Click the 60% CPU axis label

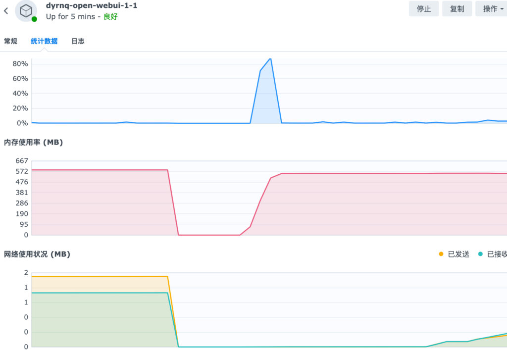20,79
